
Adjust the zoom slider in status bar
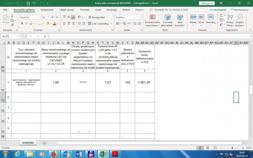(232, 148)
